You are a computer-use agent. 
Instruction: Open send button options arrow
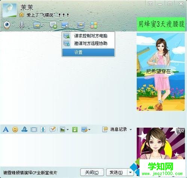130,172
